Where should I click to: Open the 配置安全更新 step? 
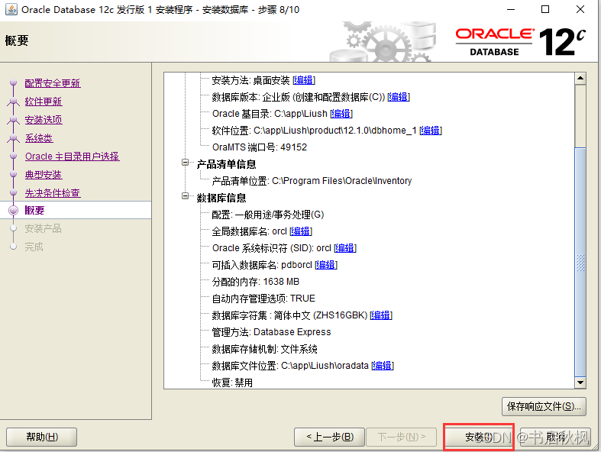click(x=53, y=83)
